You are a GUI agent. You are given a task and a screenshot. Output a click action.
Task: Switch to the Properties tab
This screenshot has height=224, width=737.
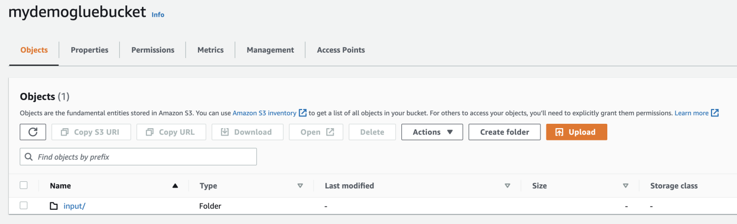click(x=89, y=50)
